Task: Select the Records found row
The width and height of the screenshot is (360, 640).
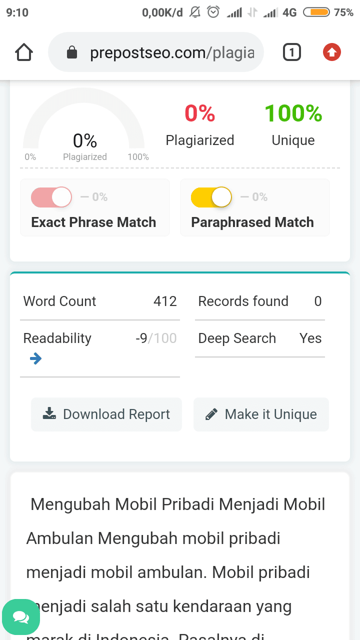Action: click(x=259, y=301)
